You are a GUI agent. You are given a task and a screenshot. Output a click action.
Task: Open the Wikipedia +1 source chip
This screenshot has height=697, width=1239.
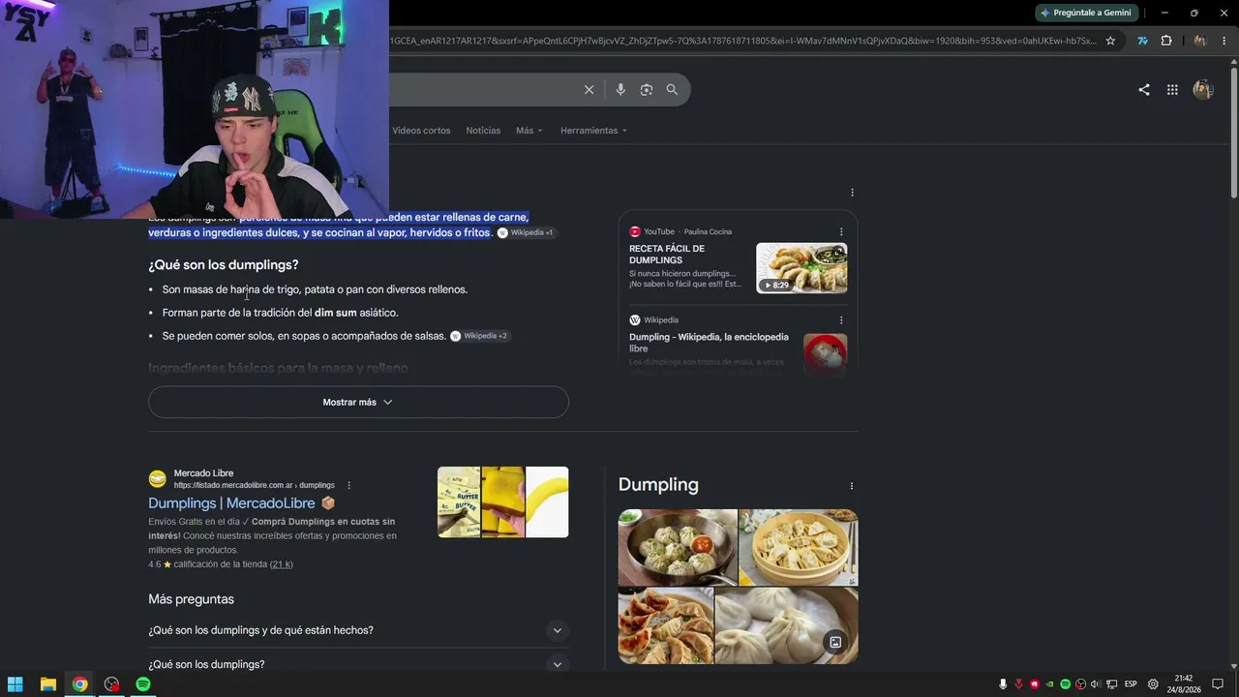click(x=526, y=233)
